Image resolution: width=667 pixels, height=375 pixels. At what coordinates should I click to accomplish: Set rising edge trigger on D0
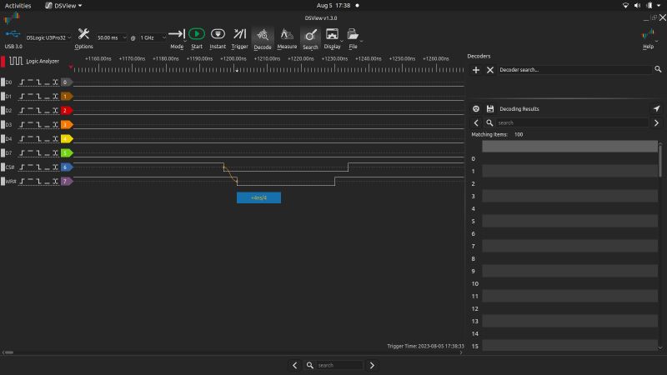pos(23,82)
